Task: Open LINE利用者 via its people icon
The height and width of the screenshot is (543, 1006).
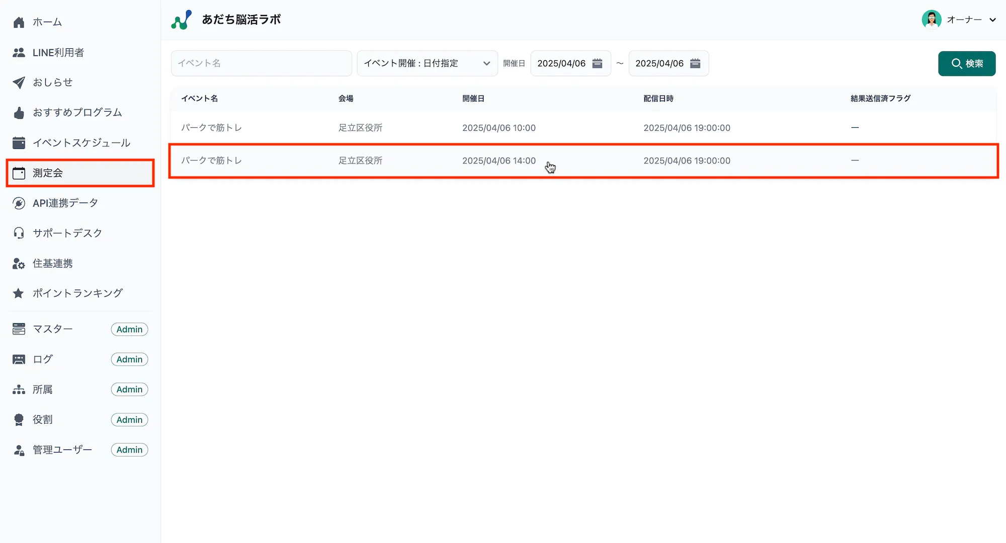Action: click(x=19, y=52)
